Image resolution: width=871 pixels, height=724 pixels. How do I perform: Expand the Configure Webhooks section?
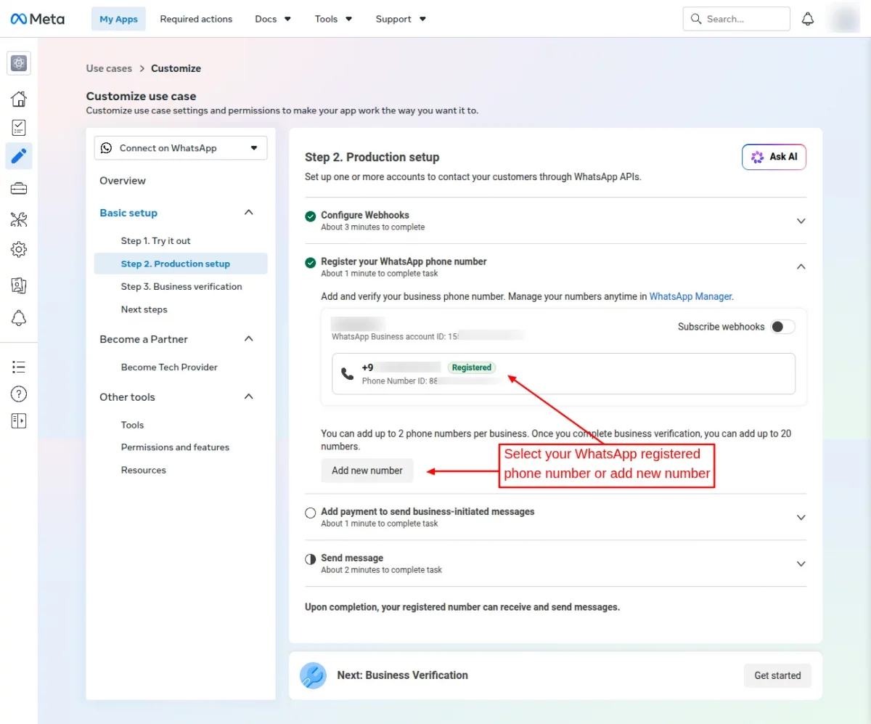(801, 221)
